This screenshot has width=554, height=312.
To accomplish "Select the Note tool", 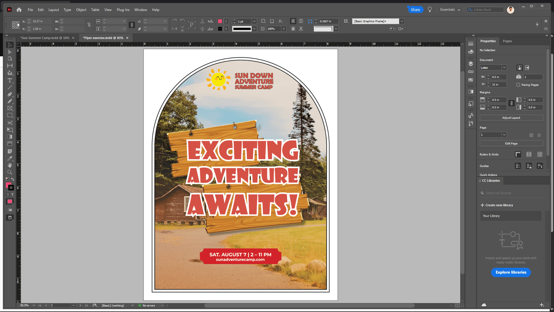I will click(x=10, y=151).
